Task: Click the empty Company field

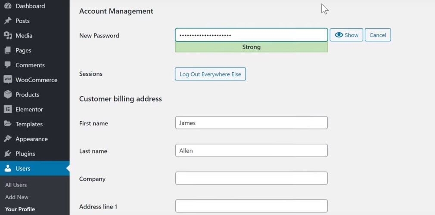Action: (251, 178)
